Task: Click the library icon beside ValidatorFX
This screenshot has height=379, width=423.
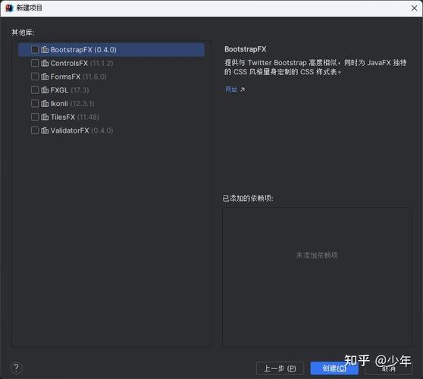Action: pyautogui.click(x=45, y=130)
